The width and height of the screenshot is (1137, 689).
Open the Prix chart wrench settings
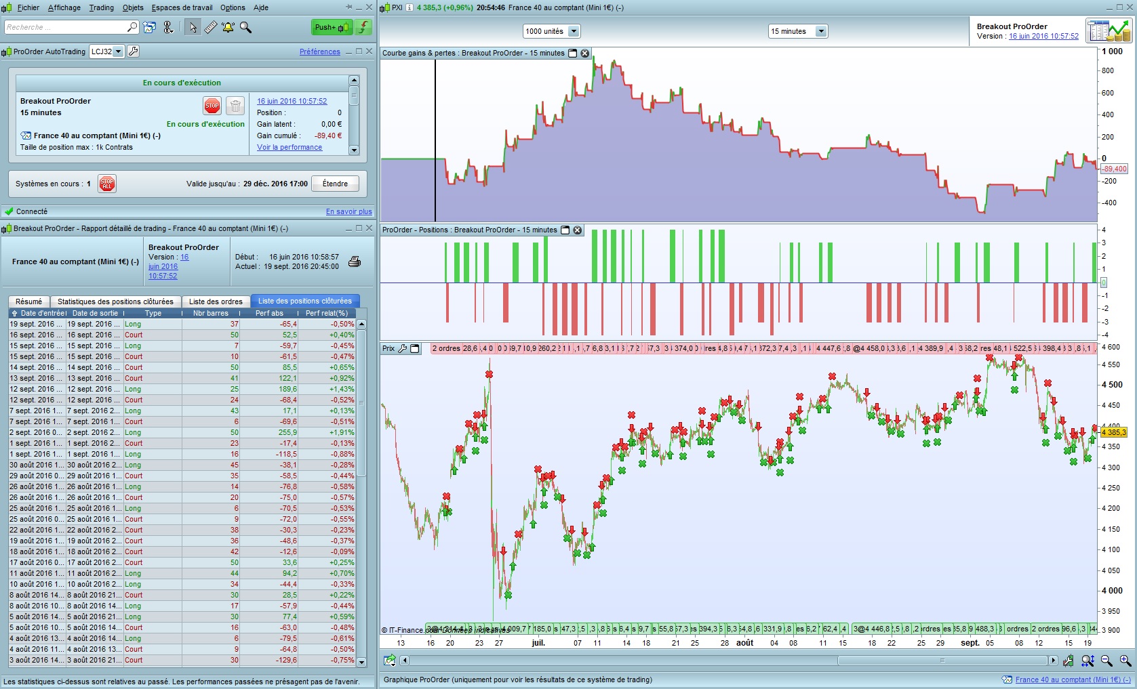[403, 349]
